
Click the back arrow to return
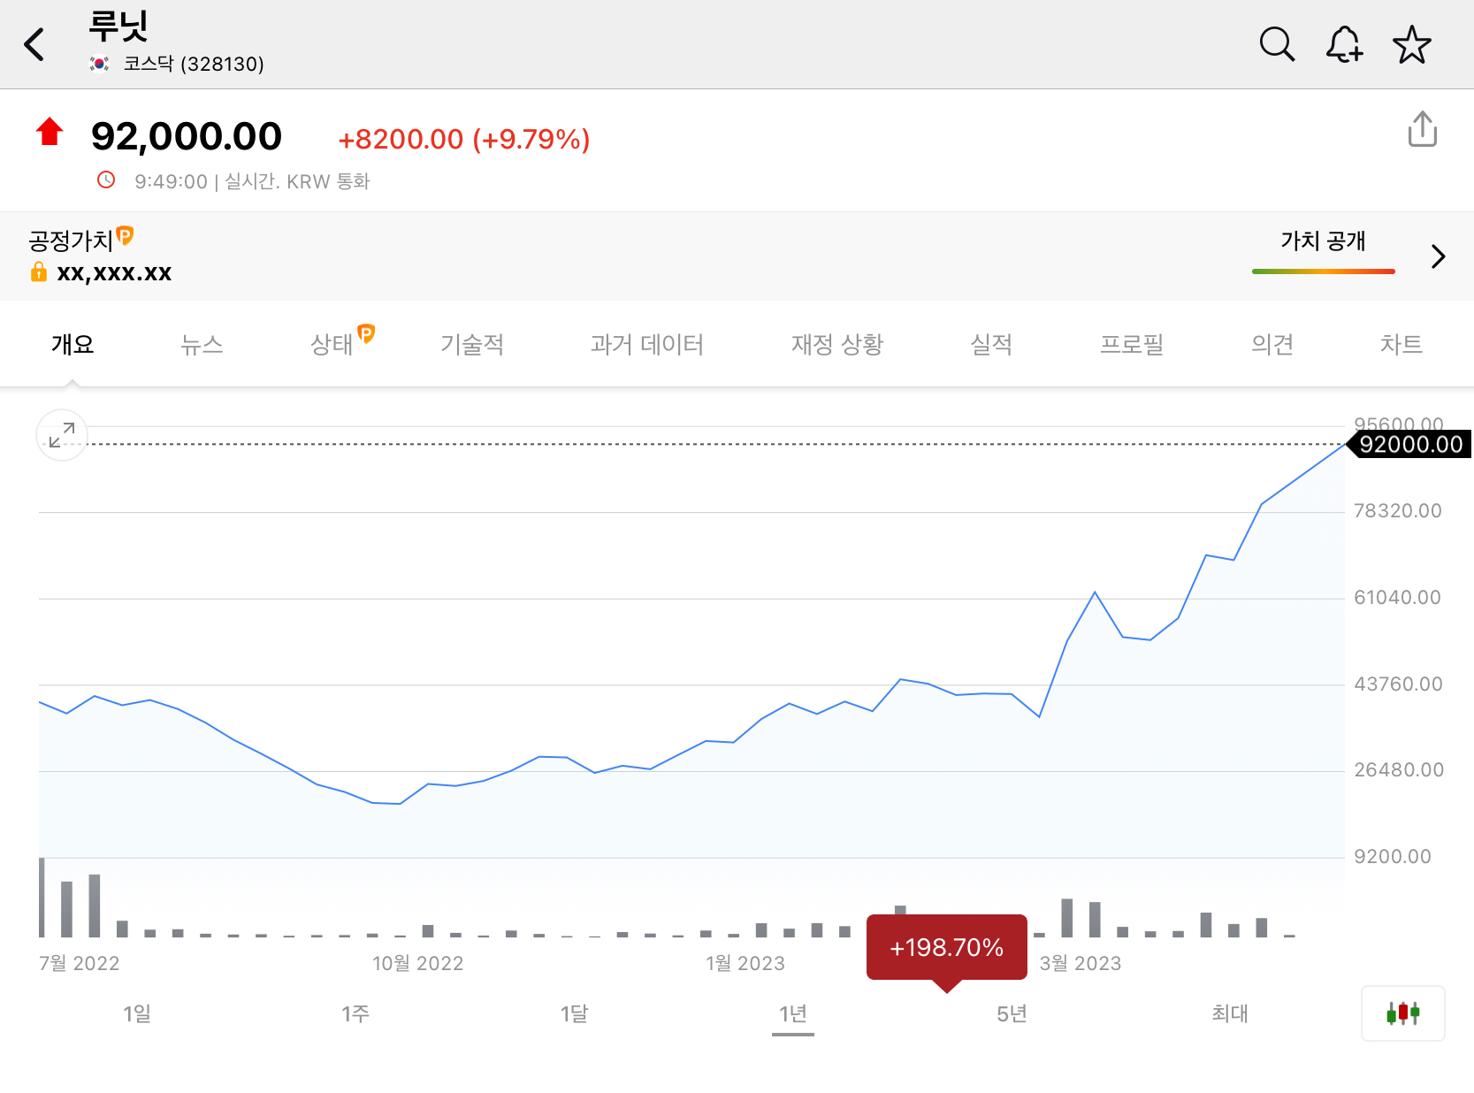35,43
